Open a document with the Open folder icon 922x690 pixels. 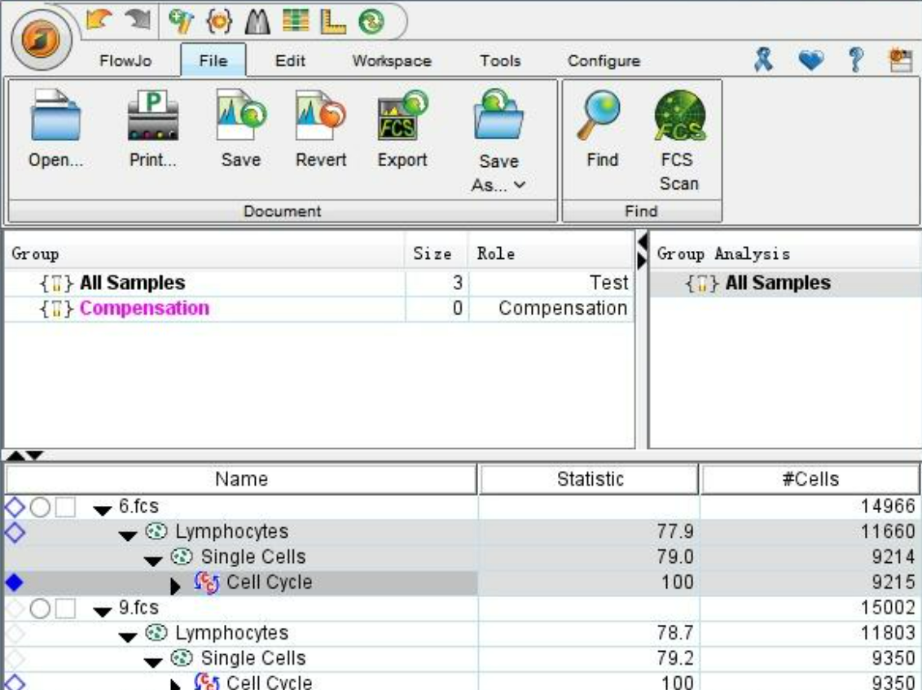coord(55,116)
